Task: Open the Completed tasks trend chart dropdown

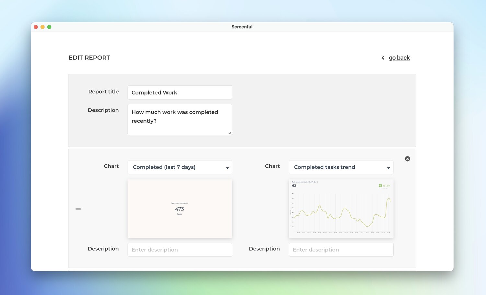Action: click(x=341, y=167)
